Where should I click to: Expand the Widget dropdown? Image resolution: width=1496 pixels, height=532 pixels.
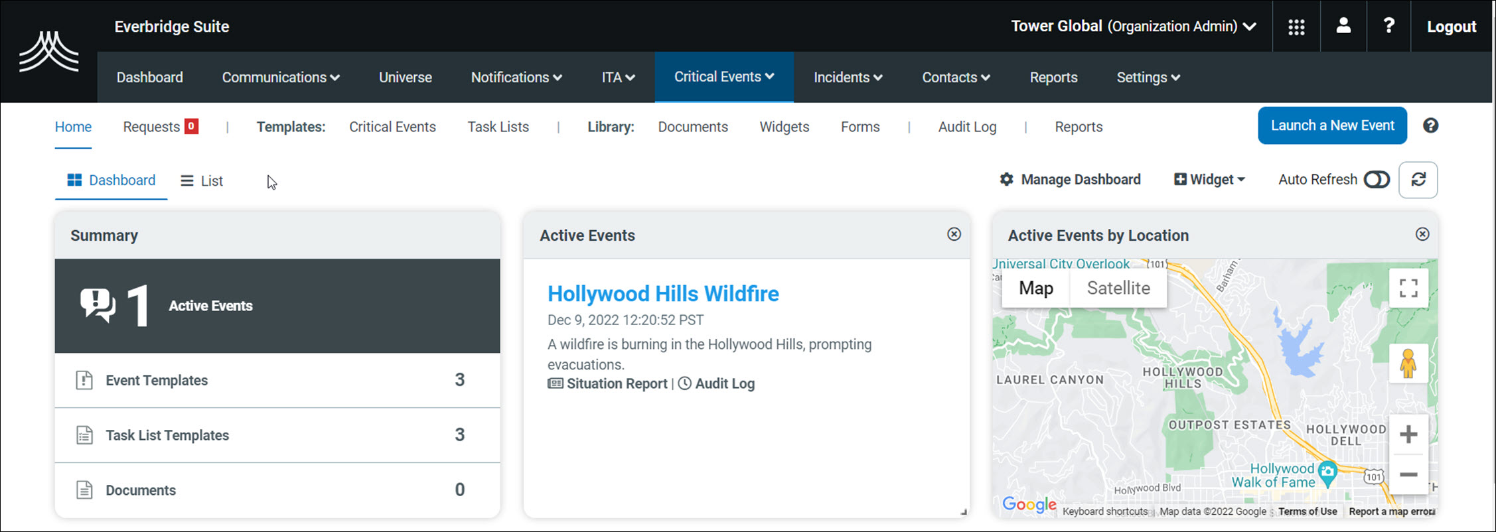1209,180
